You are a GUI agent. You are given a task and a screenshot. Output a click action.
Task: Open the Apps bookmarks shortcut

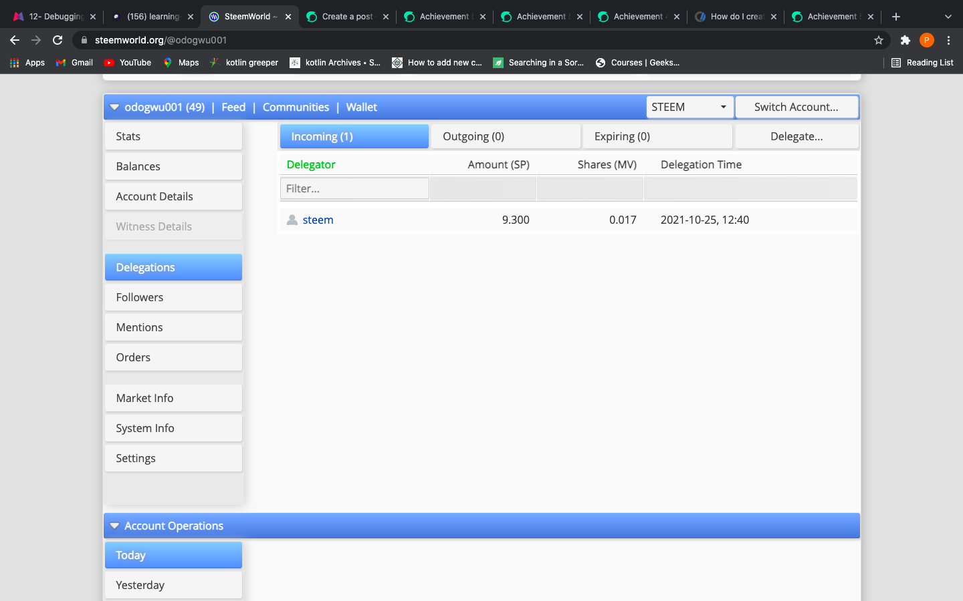27,63
